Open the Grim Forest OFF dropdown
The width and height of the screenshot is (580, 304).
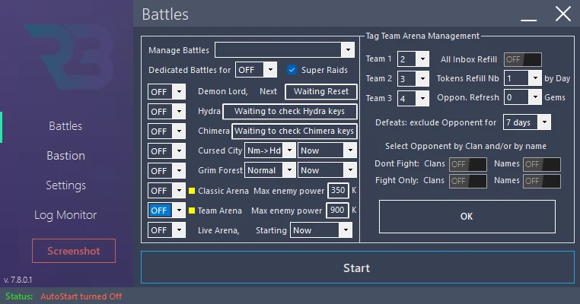(167, 171)
